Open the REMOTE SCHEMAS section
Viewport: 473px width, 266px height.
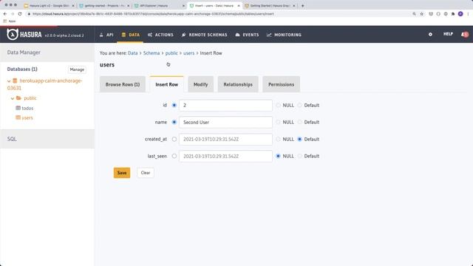pyautogui.click(x=204, y=35)
